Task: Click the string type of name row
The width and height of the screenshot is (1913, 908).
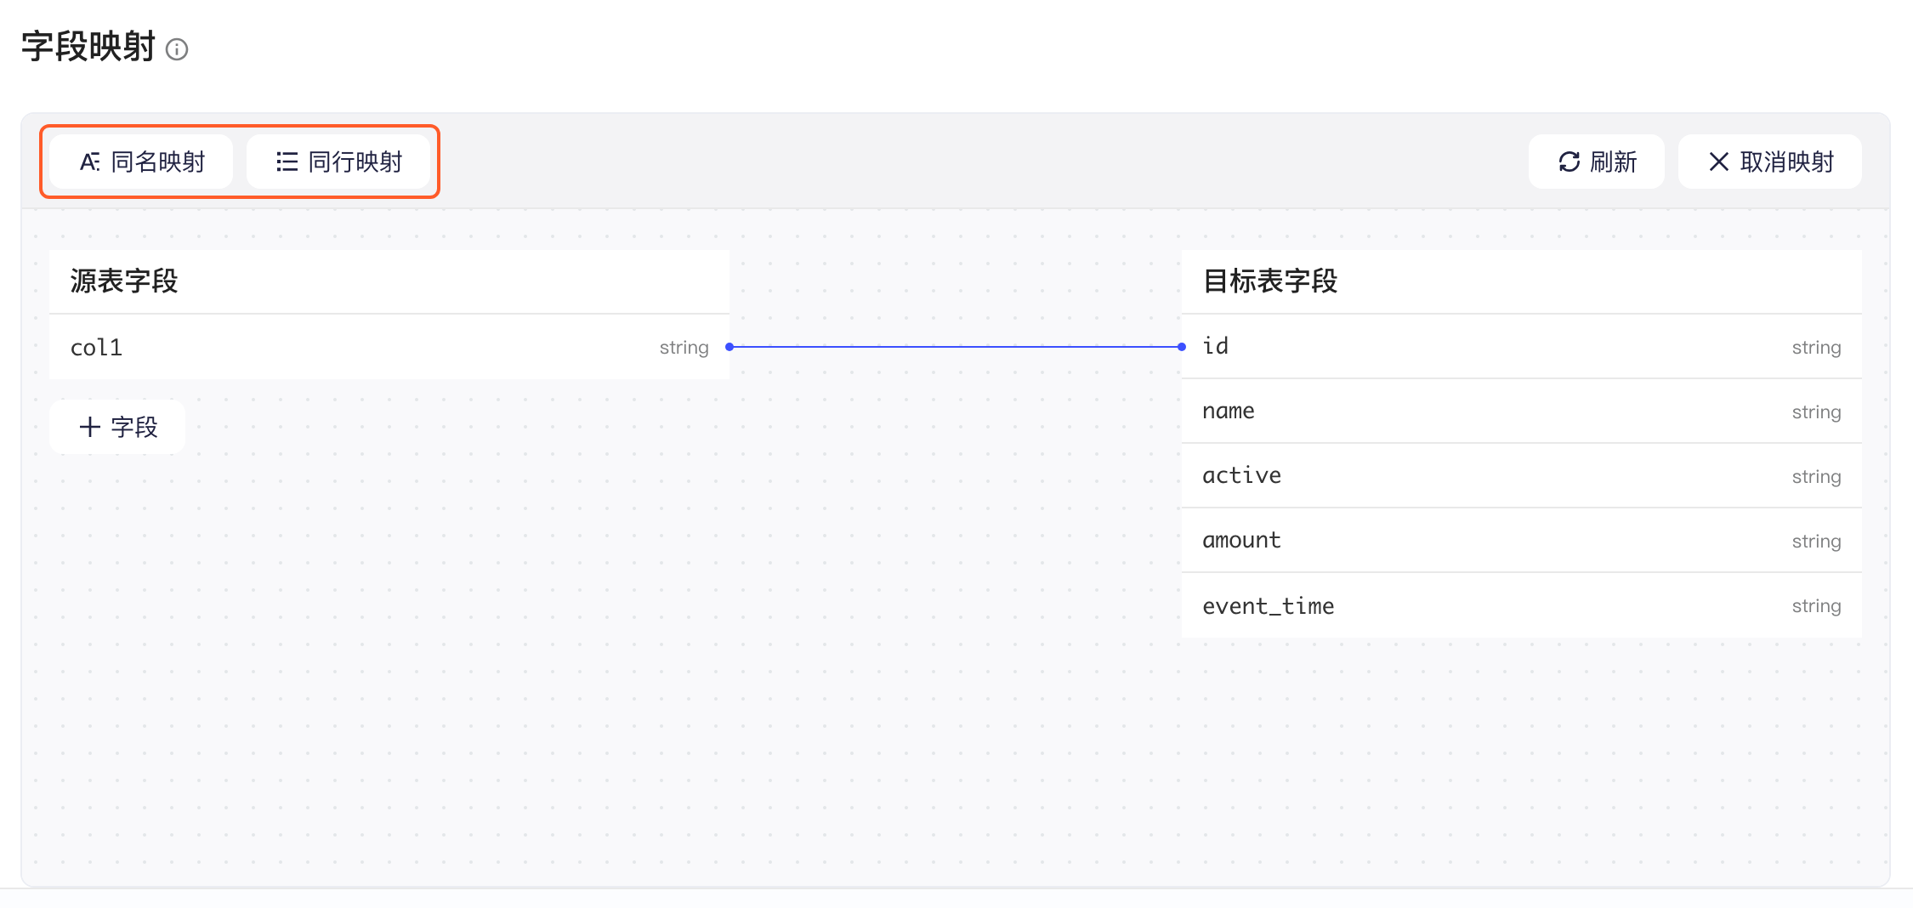Action: click(x=1816, y=412)
